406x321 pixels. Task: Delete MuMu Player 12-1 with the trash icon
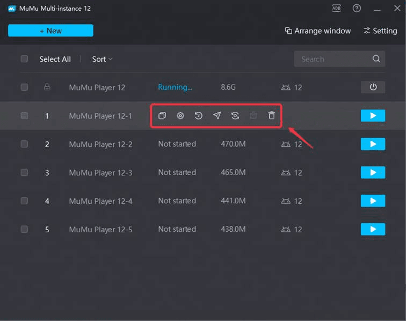[272, 116]
